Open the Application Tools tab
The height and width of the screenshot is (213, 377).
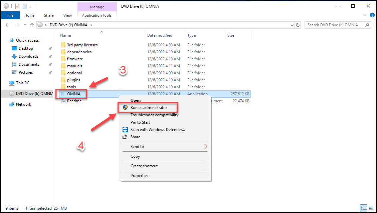[x=97, y=15]
